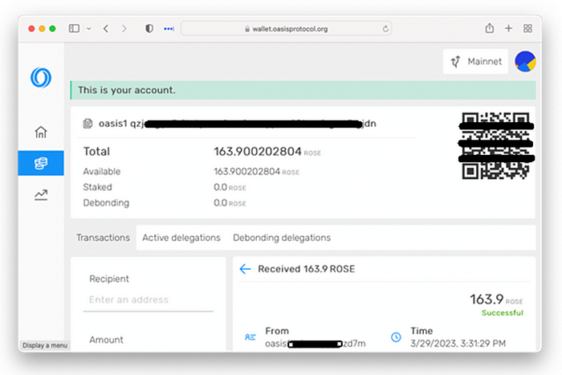This screenshot has height=375, width=562.
Task: Switch to the Debonding delegations tab
Action: click(282, 238)
